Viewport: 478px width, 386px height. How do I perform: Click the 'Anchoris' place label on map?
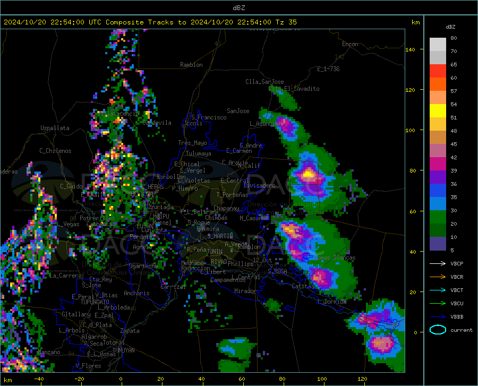136,294
